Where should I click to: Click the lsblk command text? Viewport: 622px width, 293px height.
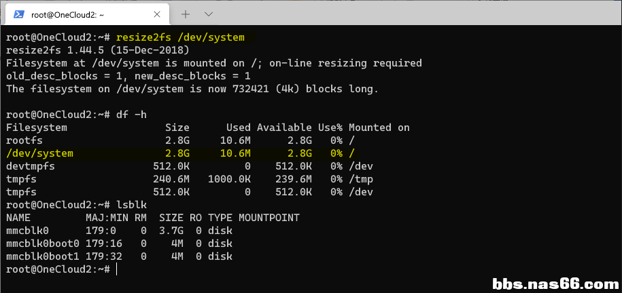[131, 205]
